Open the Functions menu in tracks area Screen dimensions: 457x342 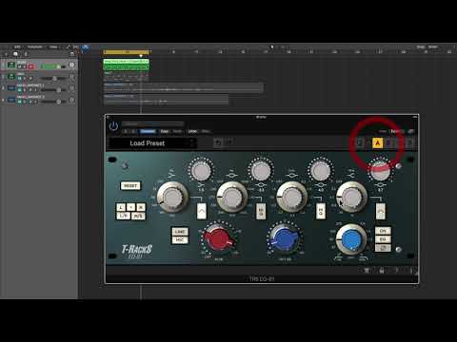click(35, 47)
